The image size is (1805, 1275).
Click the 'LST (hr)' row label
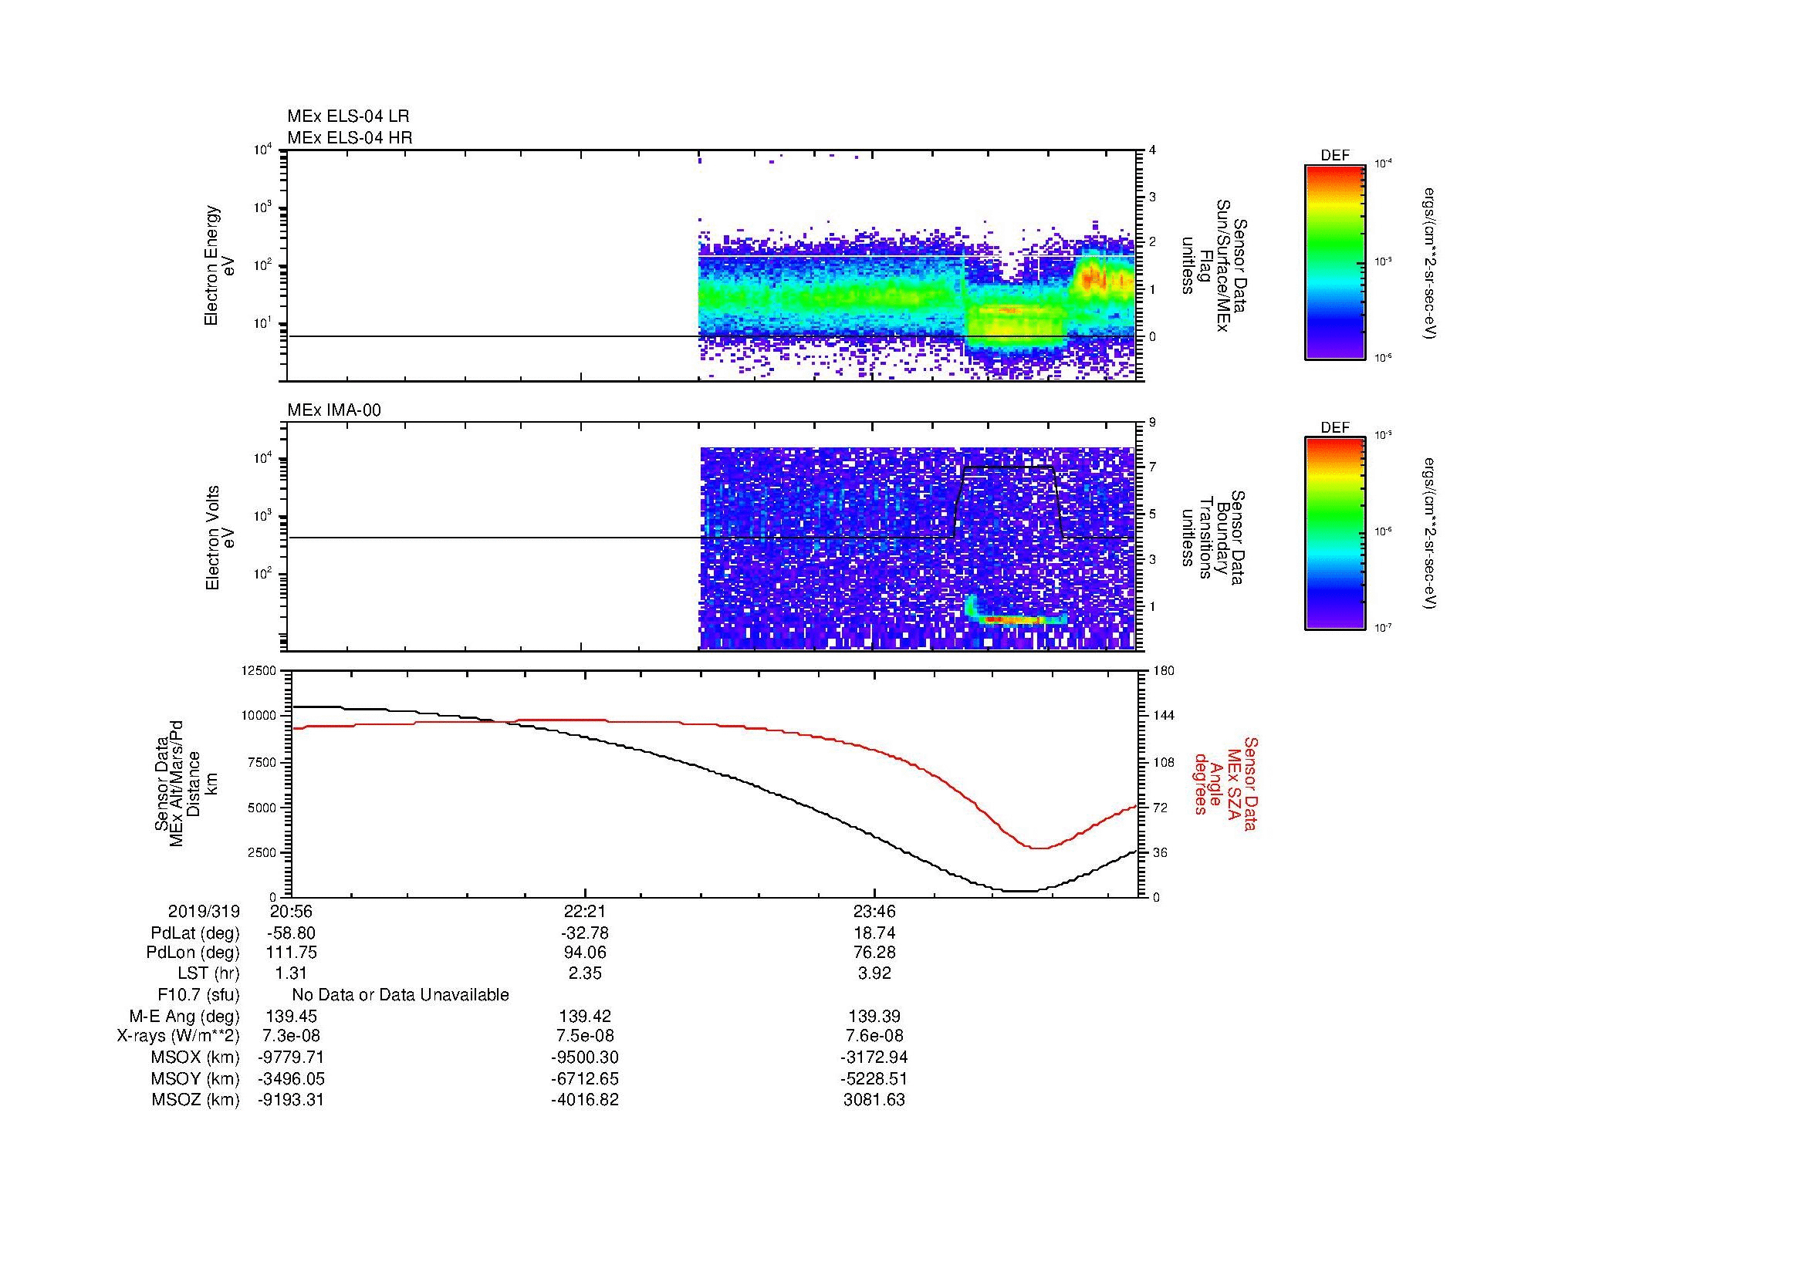click(208, 973)
